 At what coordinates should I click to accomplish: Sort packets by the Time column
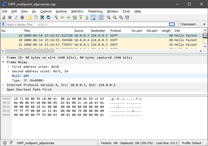click(48, 31)
